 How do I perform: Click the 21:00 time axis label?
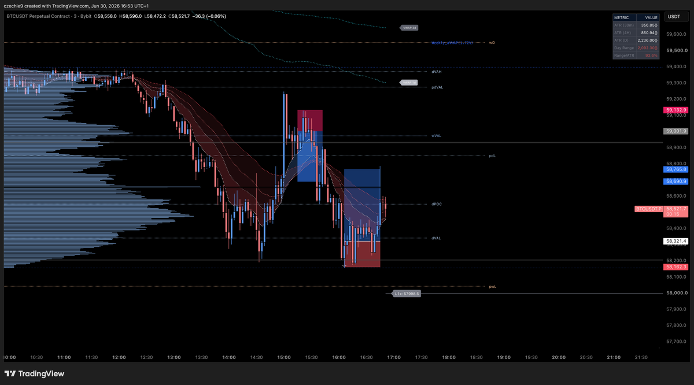pos(614,357)
